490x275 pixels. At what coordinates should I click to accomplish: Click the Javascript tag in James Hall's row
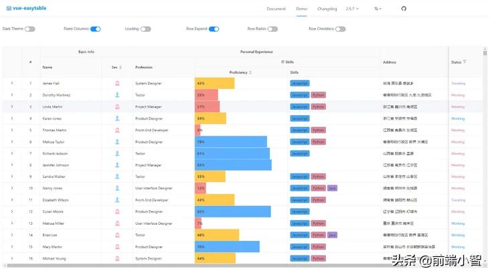click(x=300, y=84)
